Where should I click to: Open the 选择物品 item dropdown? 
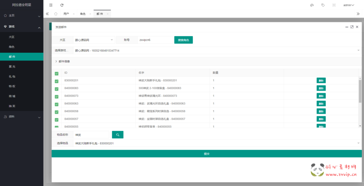(216, 143)
